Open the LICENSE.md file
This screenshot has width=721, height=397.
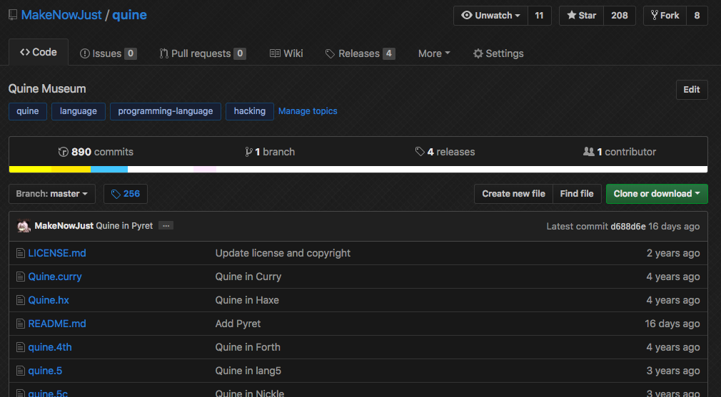click(57, 253)
